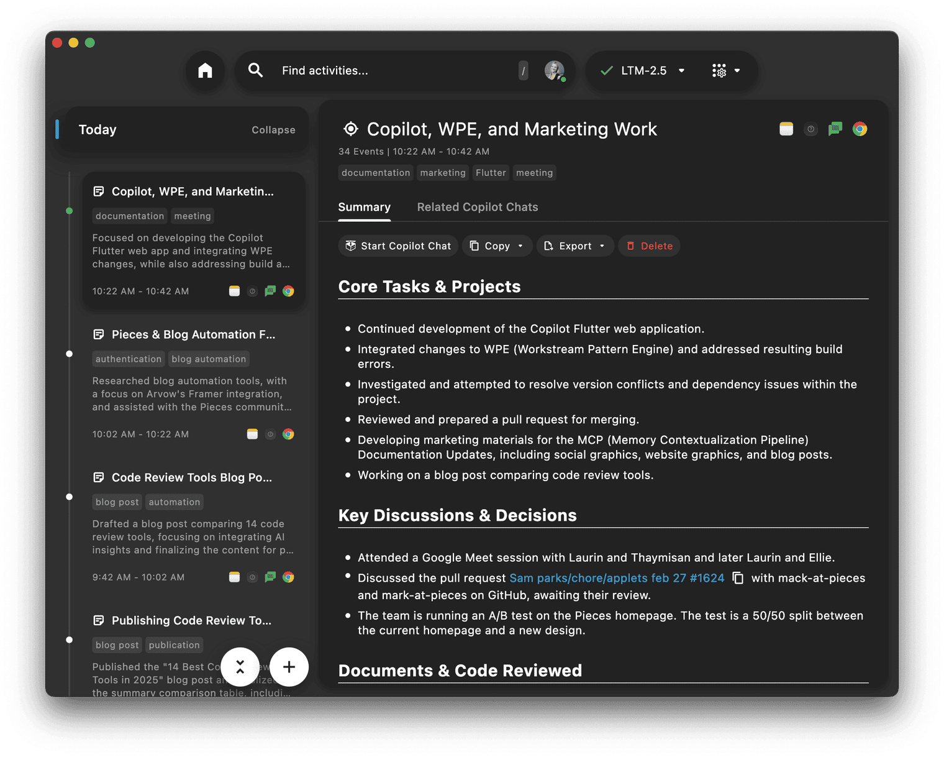
Task: Click the automation tag on Code Review Tools card
Action: tap(175, 502)
